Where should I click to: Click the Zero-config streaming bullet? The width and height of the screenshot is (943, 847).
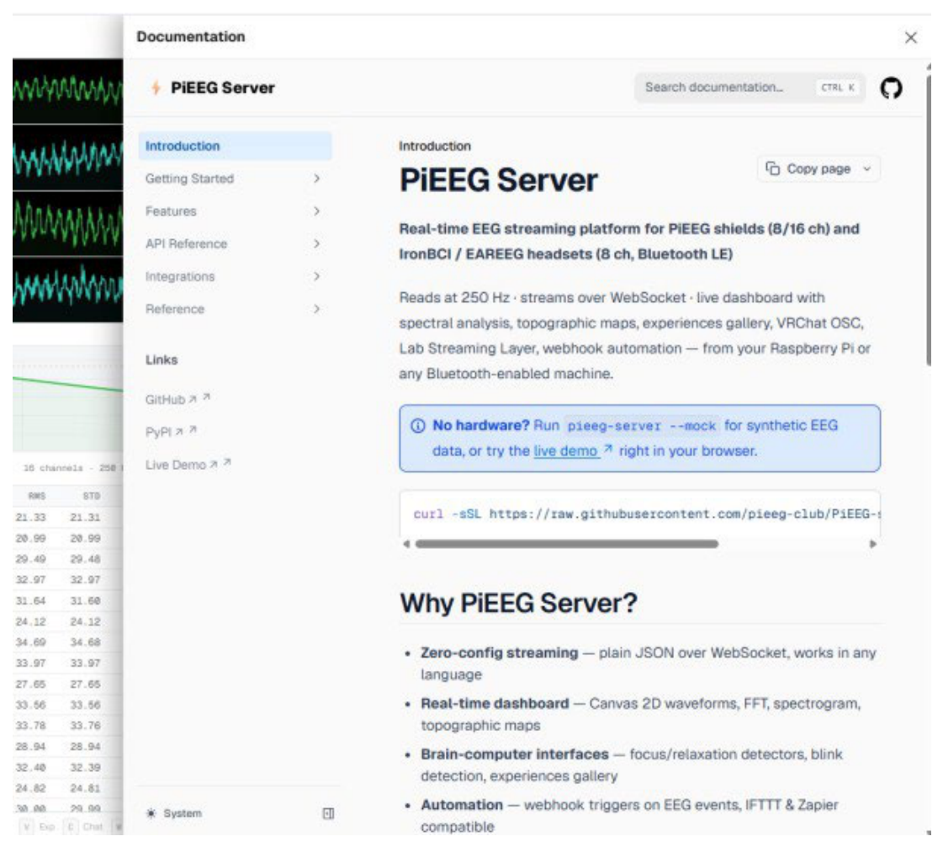coord(648,663)
